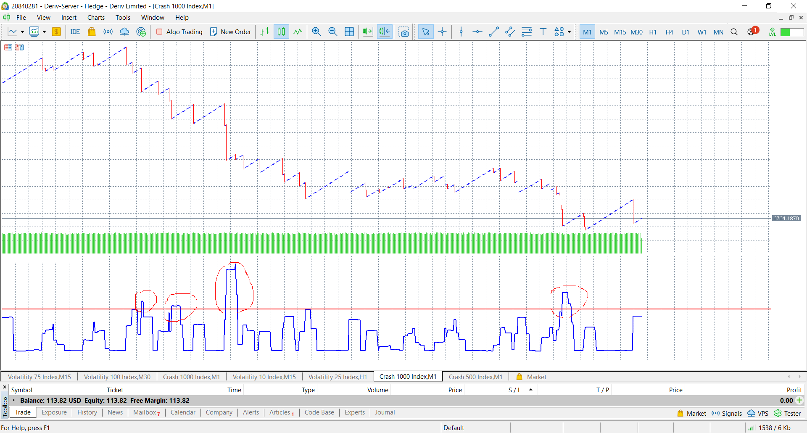
Task: Expand the indicators list dropdown arrow
Action: [x=44, y=32]
